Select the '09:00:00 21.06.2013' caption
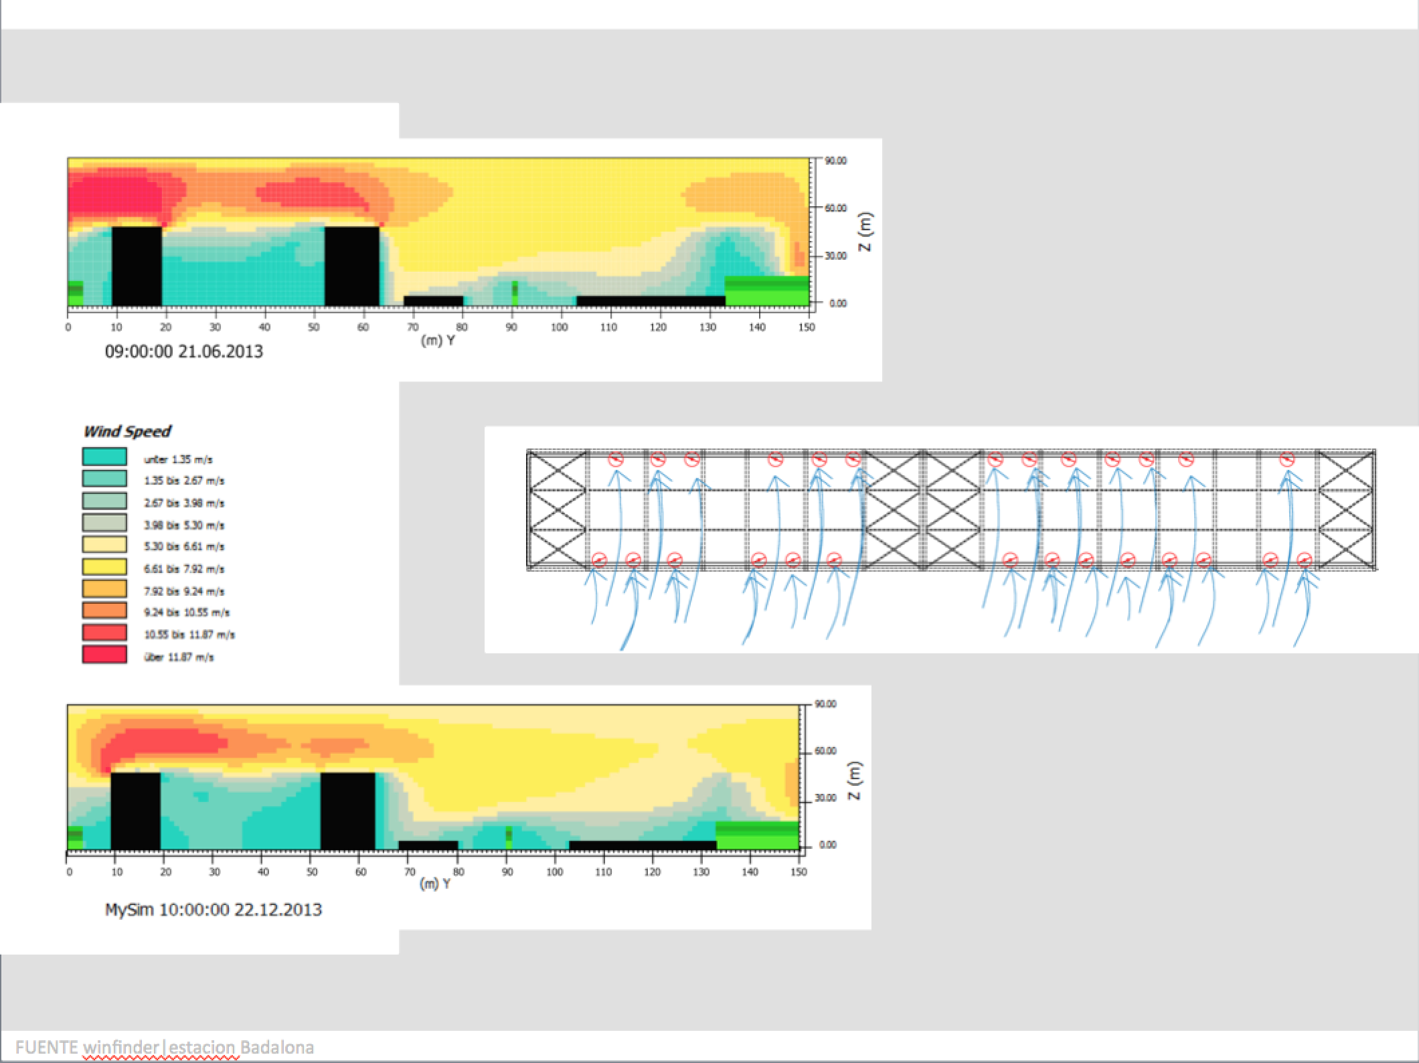 pos(184,351)
